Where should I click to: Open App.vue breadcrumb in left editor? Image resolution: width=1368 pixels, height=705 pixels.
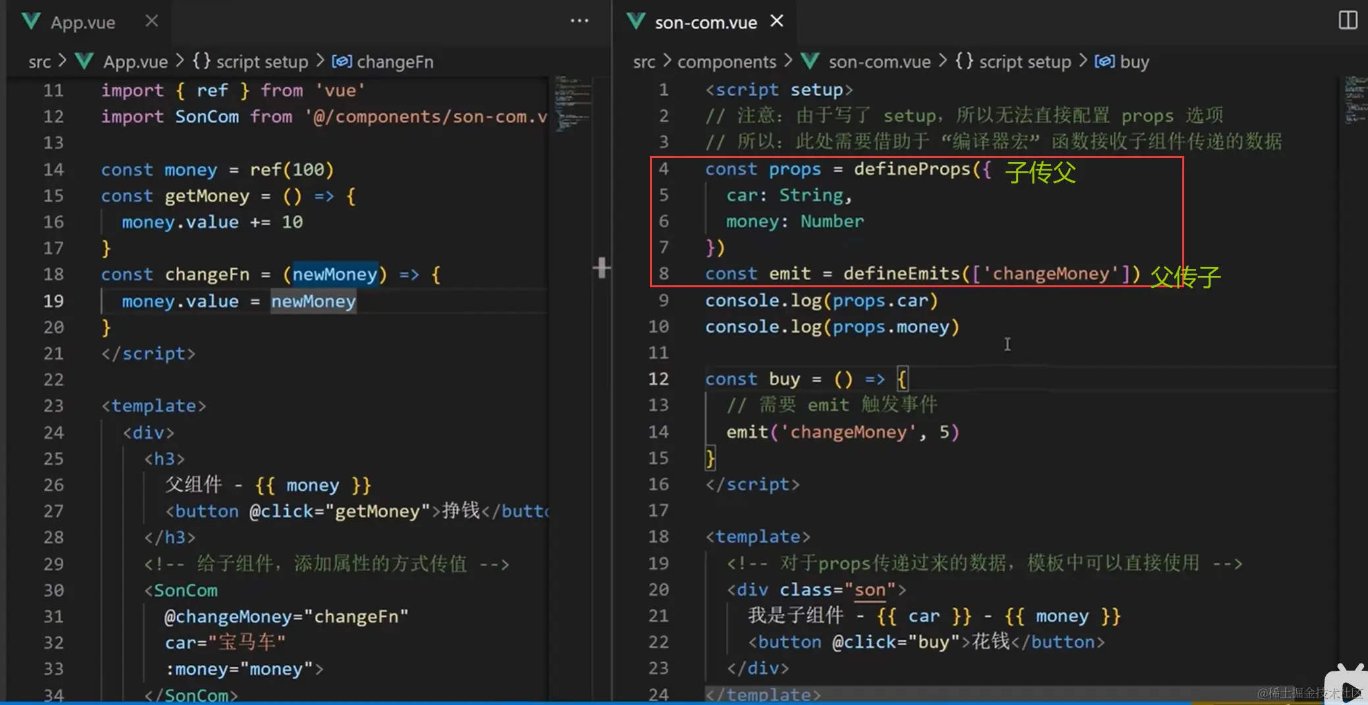point(135,62)
